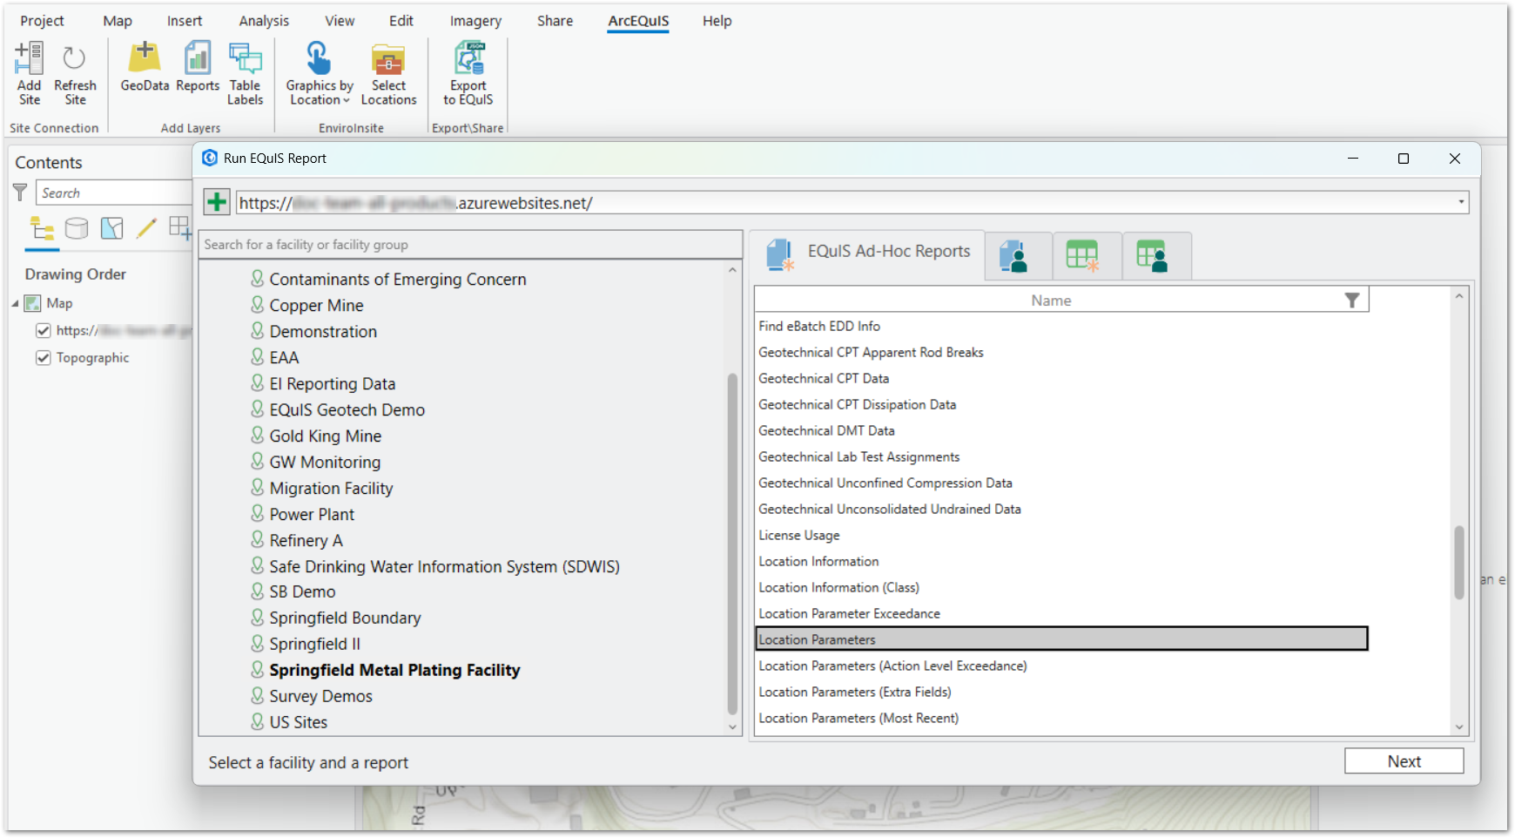
Task: Click the Refresh Site icon
Action: click(75, 58)
